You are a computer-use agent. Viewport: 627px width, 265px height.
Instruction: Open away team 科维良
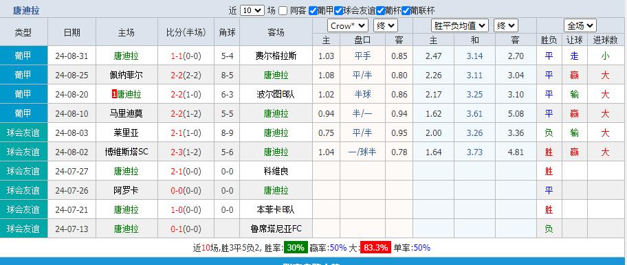(276, 171)
